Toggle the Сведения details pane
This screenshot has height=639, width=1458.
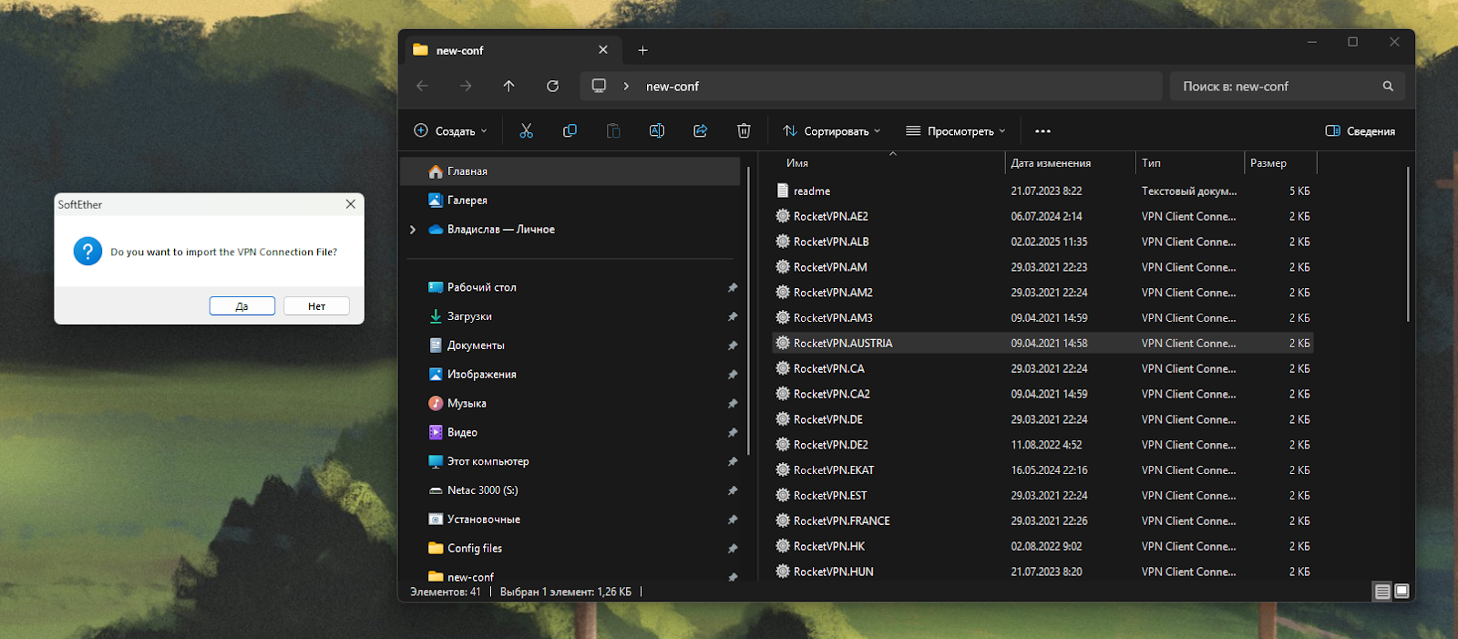[x=1360, y=131]
